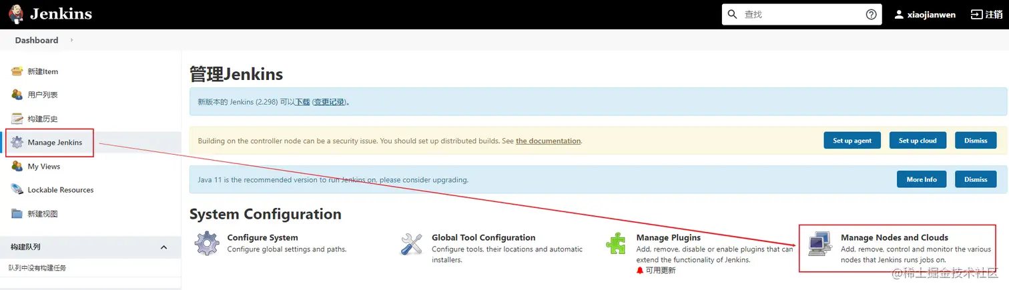Image resolution: width=1009 pixels, height=290 pixels.
Task: Open the search help question mark icon
Action: click(871, 15)
